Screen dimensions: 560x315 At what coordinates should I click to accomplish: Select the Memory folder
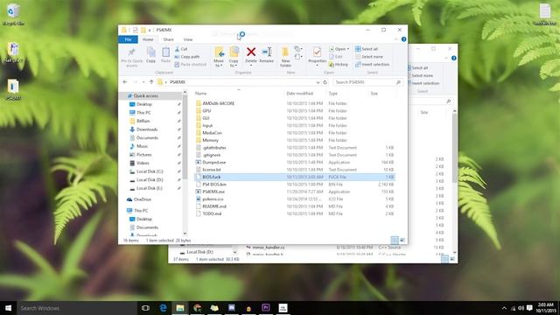[210, 140]
